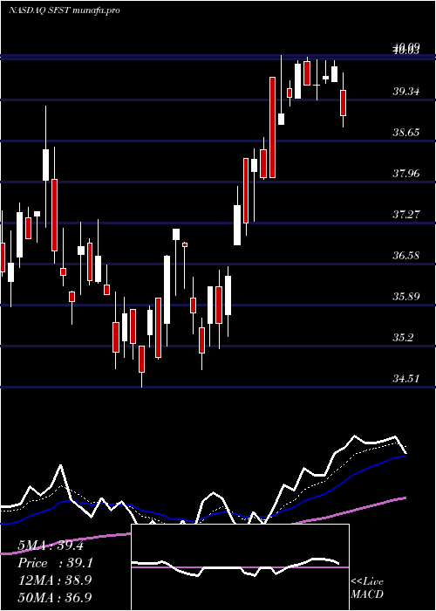Click the 50MA : 36.9 readout
Image resolution: width=436 pixels, height=611 pixels.
click(x=55, y=597)
